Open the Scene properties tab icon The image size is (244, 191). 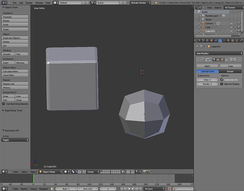click(x=203, y=40)
